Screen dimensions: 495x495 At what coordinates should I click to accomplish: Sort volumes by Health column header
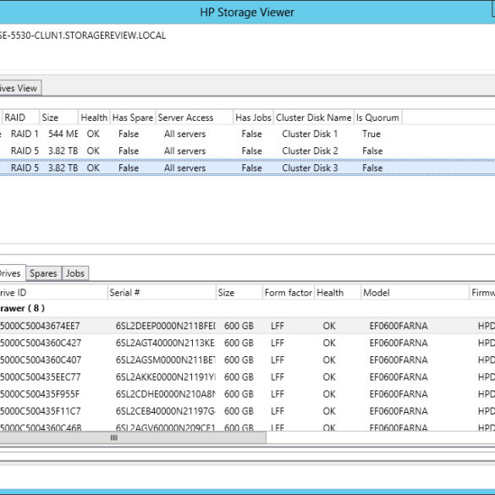coord(94,118)
